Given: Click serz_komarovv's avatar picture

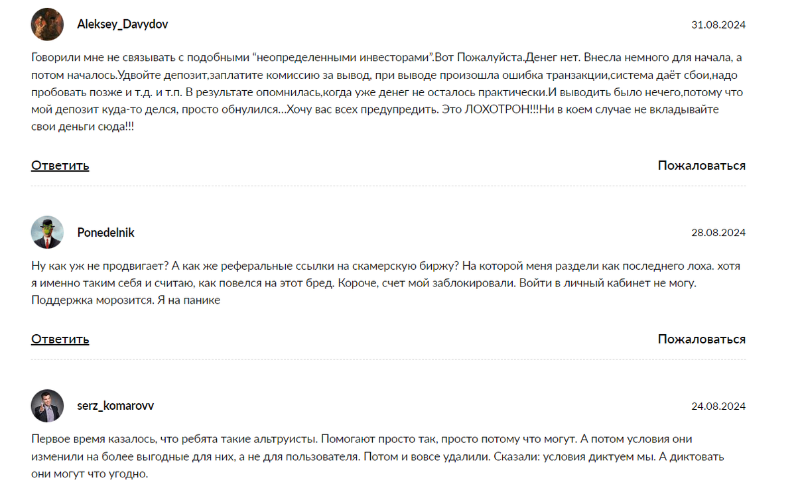Looking at the screenshot, I should pyautogui.click(x=47, y=406).
